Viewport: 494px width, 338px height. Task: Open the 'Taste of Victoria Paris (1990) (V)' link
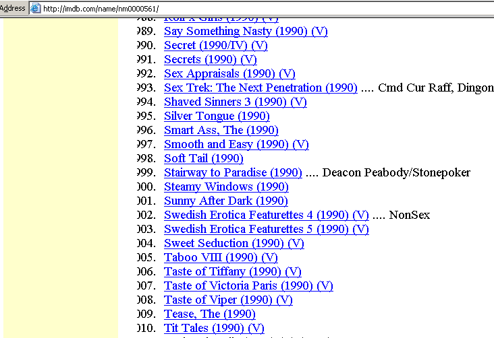click(248, 286)
